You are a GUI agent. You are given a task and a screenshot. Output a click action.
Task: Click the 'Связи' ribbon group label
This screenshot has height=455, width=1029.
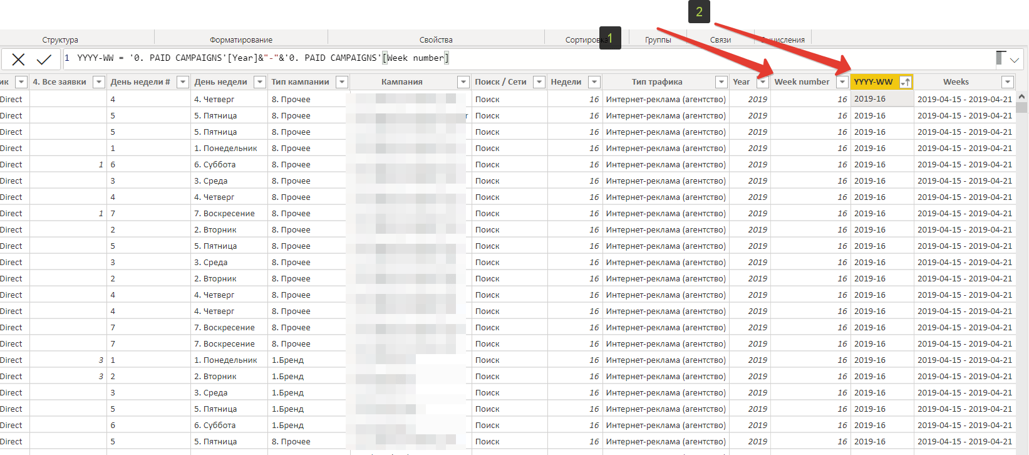[720, 40]
